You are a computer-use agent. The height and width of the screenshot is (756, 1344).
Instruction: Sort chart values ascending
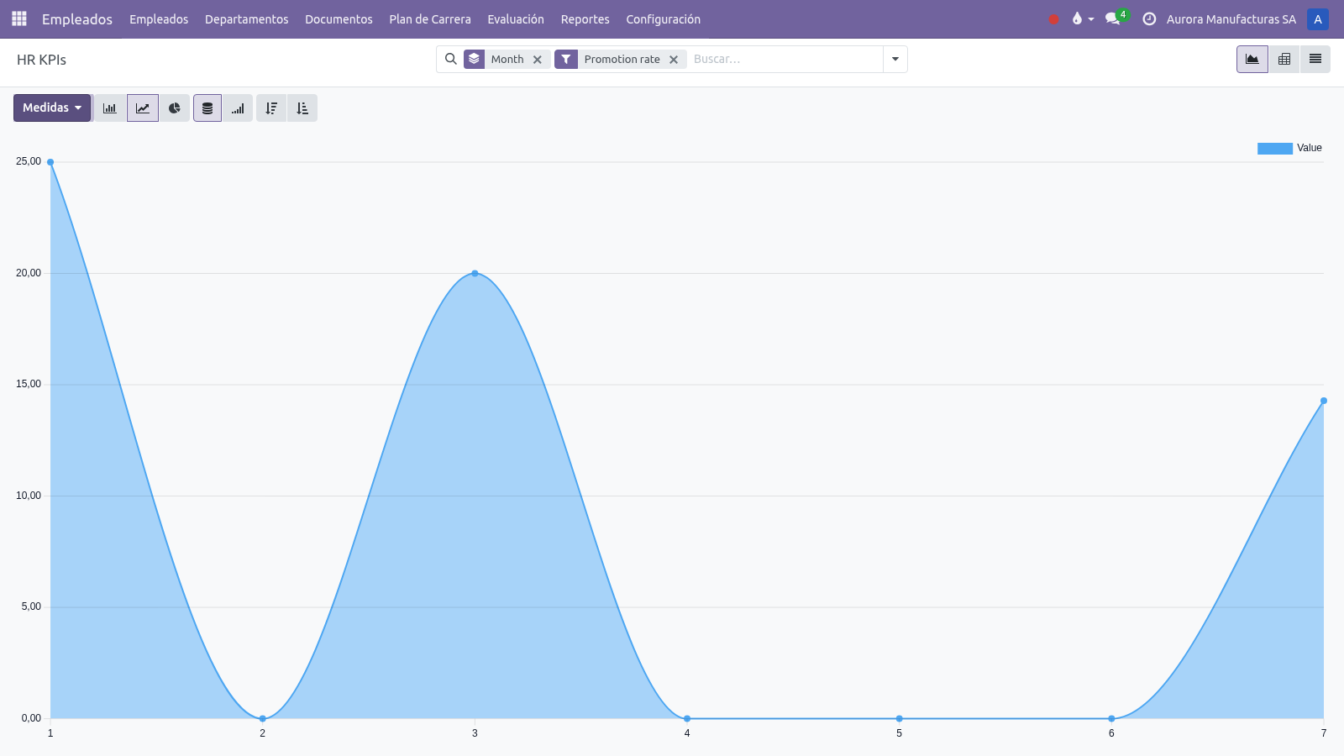coord(302,108)
